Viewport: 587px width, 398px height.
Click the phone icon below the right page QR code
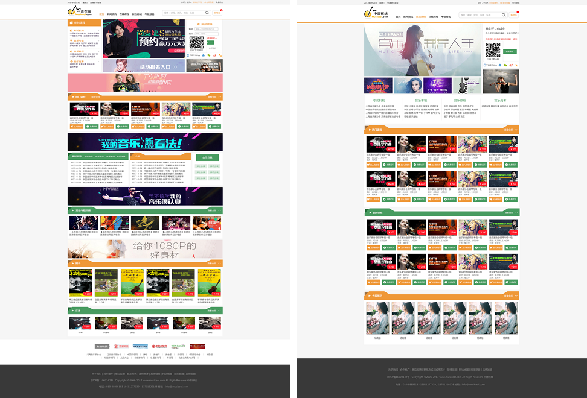point(516,65)
